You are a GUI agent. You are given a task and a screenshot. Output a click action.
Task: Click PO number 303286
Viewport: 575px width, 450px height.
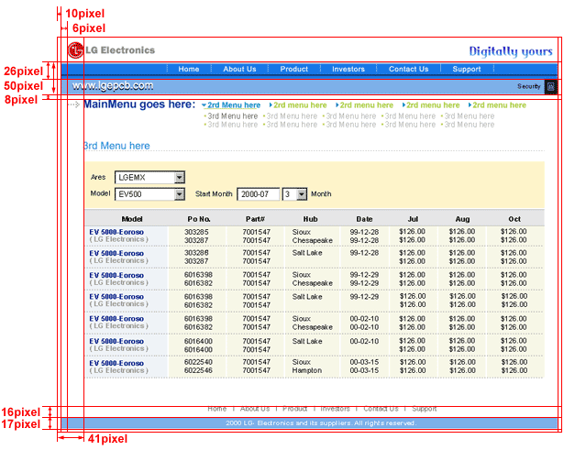coord(196,253)
